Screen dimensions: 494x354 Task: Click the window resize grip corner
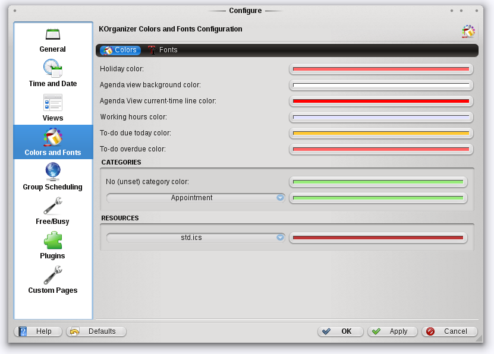479,339
